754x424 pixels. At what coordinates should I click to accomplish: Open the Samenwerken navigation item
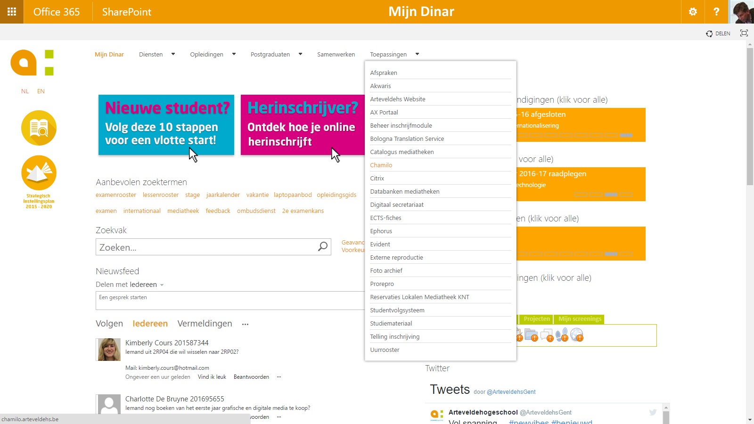(336, 55)
